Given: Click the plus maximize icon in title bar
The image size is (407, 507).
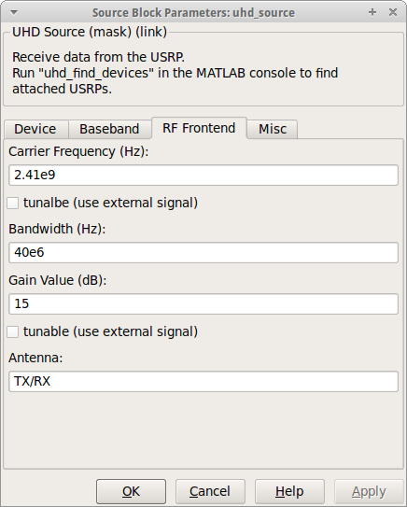Looking at the screenshot, I should click(x=372, y=12).
